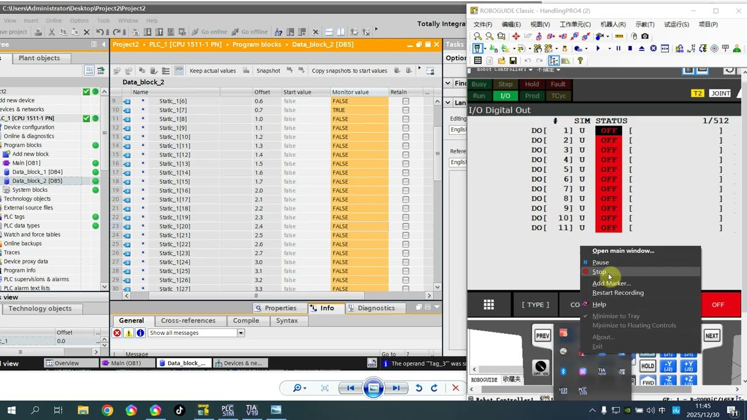Click the Undo arrow in TIA Portal toolbar

99,32
